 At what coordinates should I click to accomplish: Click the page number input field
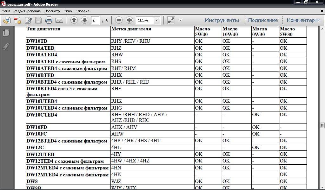coord(95,20)
